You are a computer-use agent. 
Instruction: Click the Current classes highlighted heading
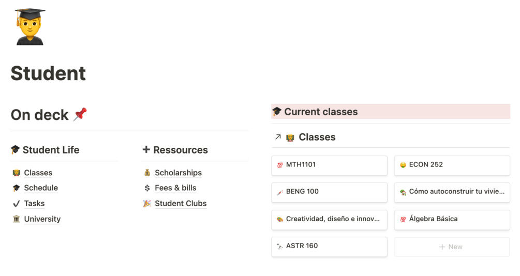pos(321,112)
